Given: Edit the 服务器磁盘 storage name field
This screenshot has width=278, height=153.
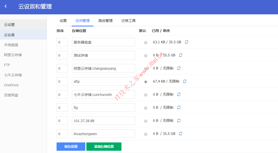Looking at the screenshot, I should [x=104, y=42].
